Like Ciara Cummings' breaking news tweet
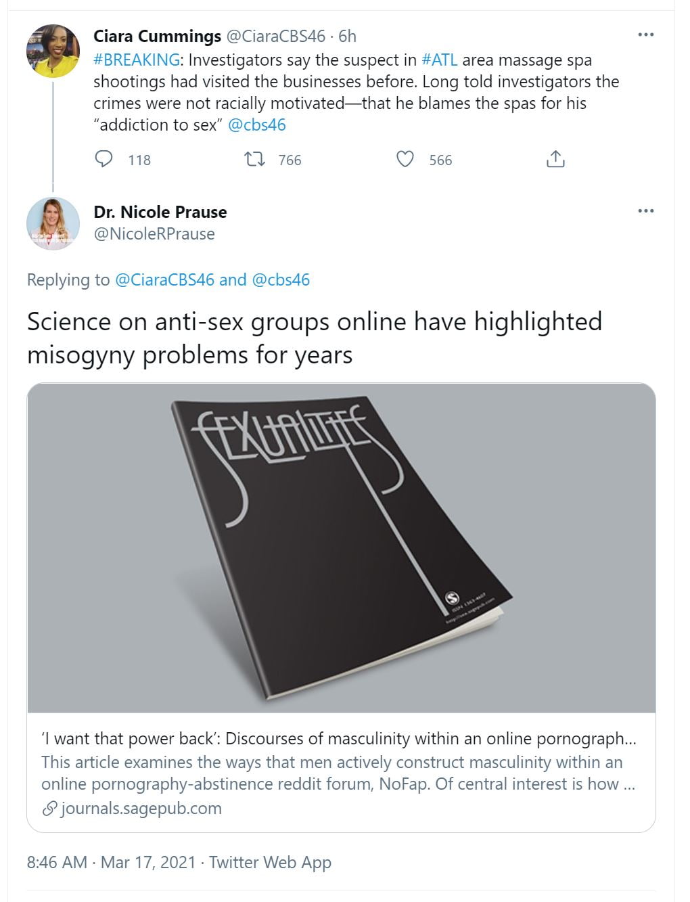The width and height of the screenshot is (690, 902). 405,159
